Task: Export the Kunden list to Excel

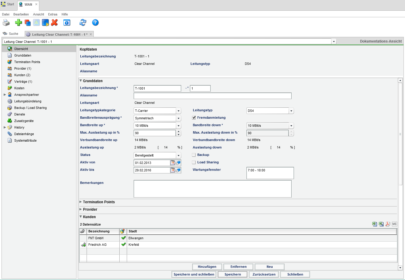Action: click(374, 224)
